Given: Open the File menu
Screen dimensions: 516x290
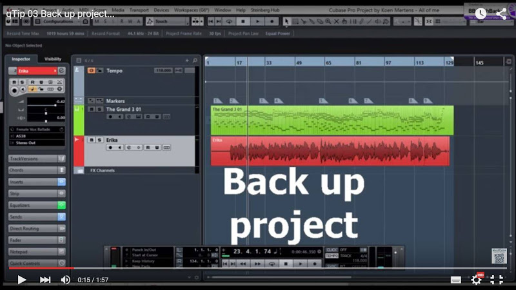Looking at the screenshot, I should coord(21,10).
